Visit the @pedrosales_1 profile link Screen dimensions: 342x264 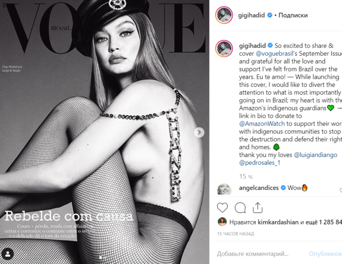pos(259,162)
